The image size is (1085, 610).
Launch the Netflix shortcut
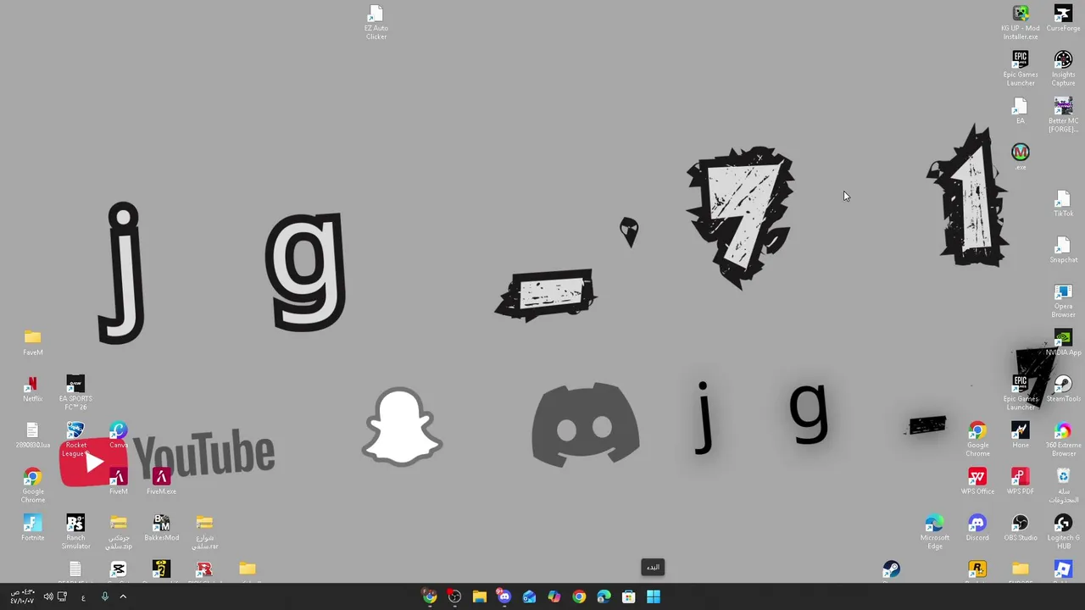pos(32,389)
